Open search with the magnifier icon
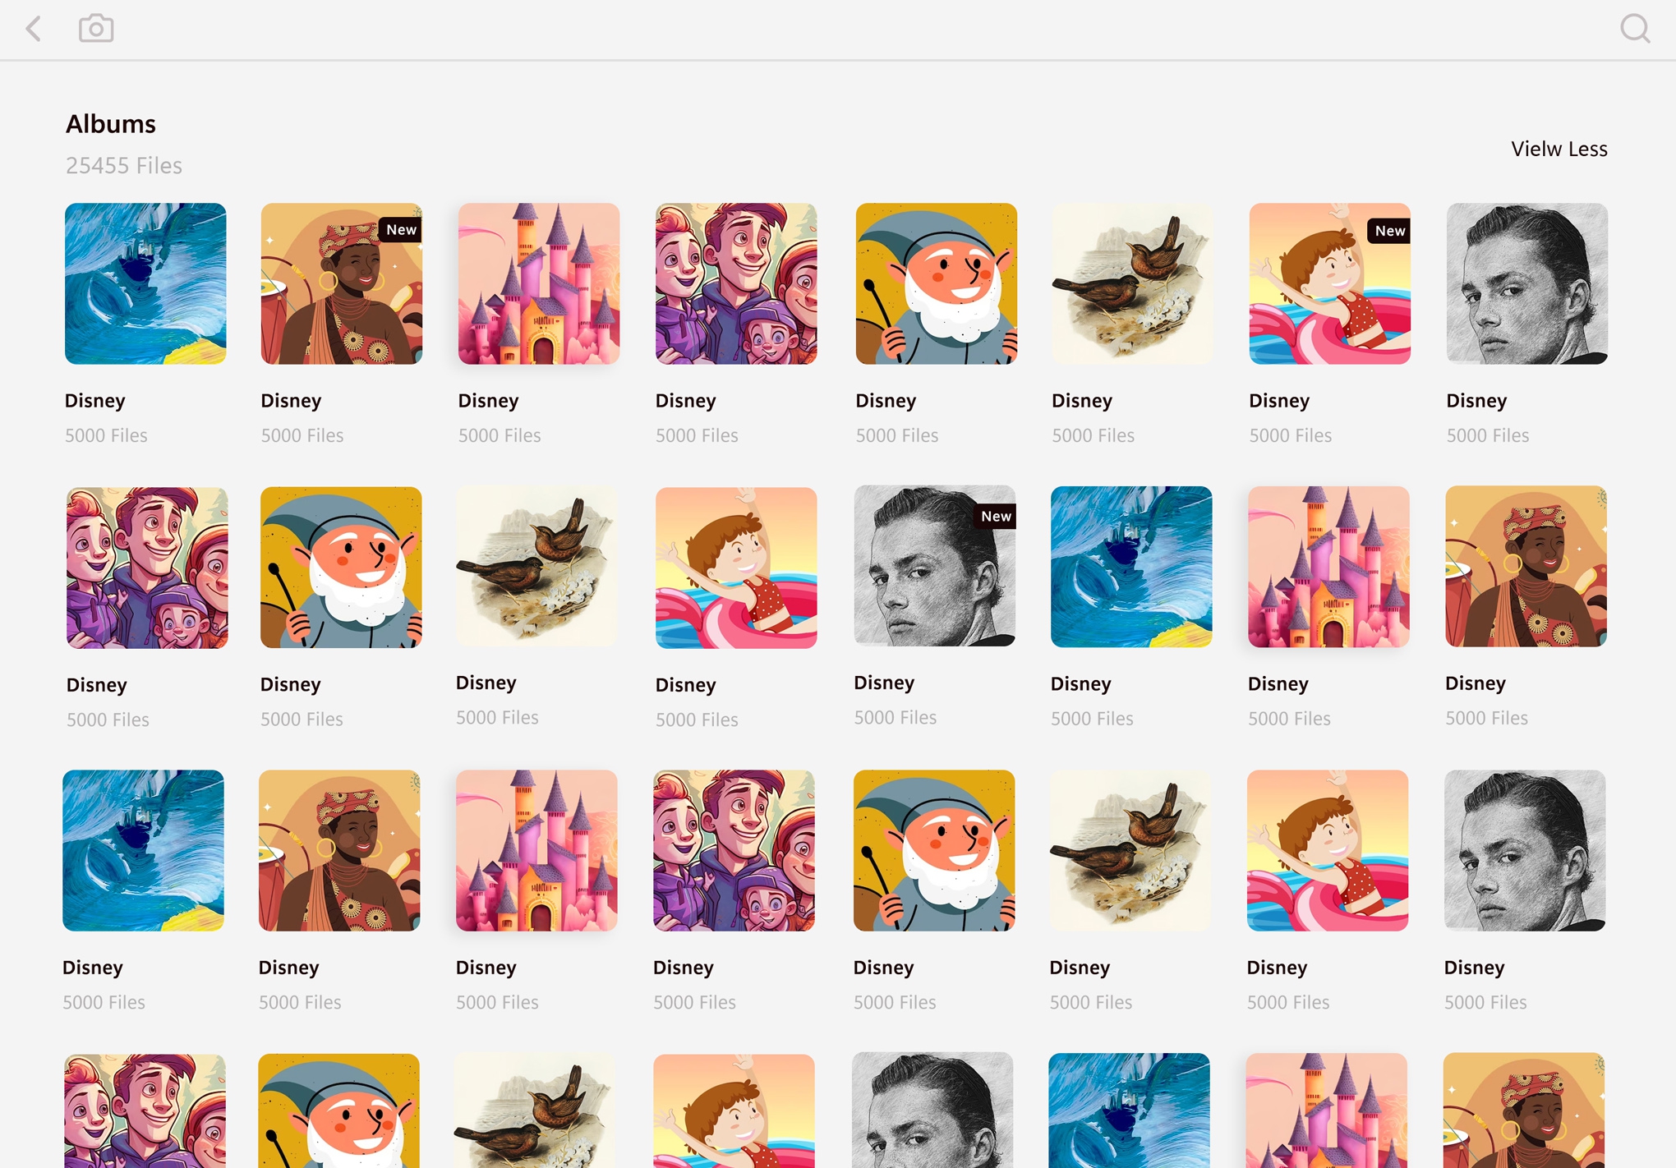 click(1635, 29)
